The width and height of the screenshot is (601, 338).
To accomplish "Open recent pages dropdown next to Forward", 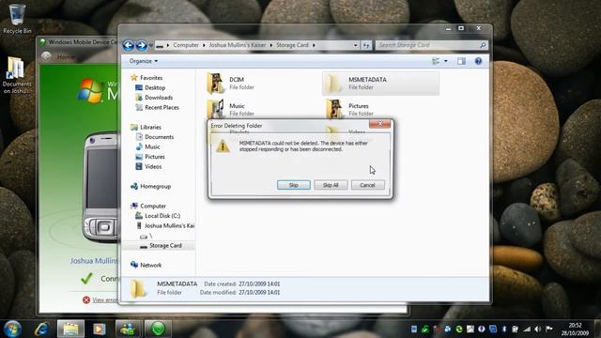I will [150, 45].
